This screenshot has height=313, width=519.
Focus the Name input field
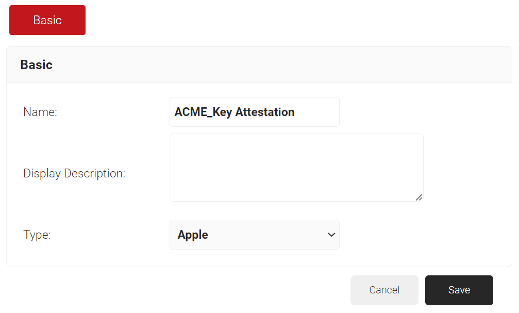(254, 112)
